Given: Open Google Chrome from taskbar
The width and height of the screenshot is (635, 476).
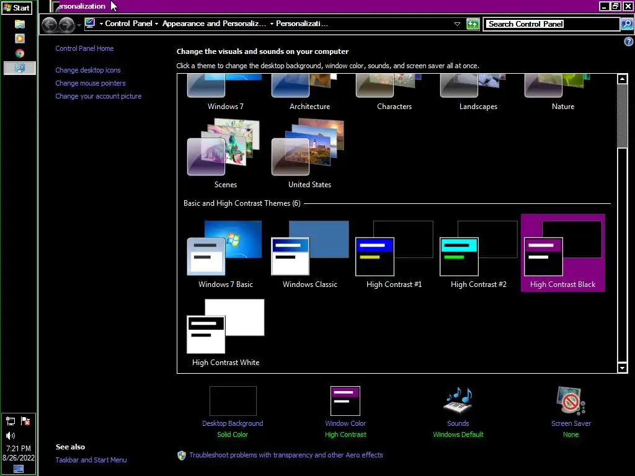Looking at the screenshot, I should tap(19, 53).
